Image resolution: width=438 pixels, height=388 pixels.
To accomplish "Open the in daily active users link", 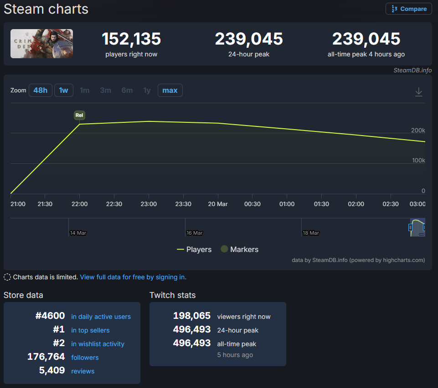I will click(101, 317).
